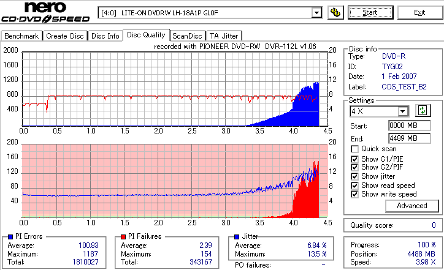Viewport: 444px width, 270px height.
Task: Click the Position 4488 MB value
Action: [x=421, y=254]
